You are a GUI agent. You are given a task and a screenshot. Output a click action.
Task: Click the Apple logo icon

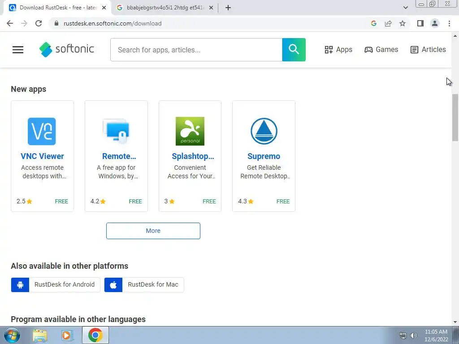(x=113, y=284)
